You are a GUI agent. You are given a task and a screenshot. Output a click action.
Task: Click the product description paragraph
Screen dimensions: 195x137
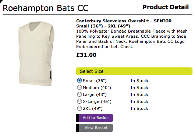132,39
